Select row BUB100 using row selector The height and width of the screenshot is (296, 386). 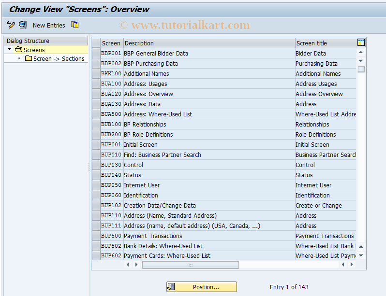tap(96, 124)
